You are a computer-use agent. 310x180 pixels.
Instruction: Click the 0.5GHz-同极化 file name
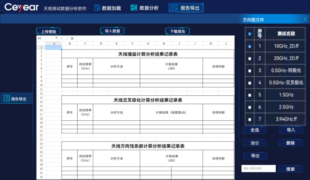click(x=286, y=70)
